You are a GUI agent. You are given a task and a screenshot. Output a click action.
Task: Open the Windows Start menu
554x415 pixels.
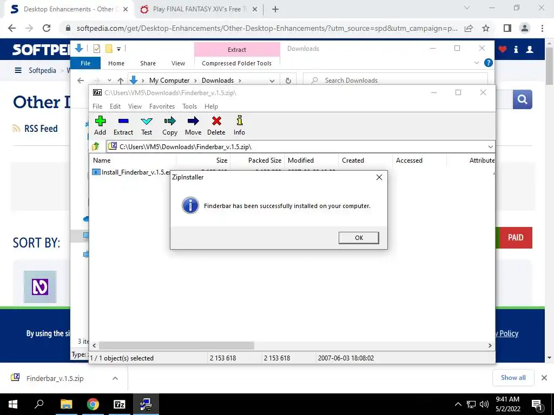(x=13, y=404)
